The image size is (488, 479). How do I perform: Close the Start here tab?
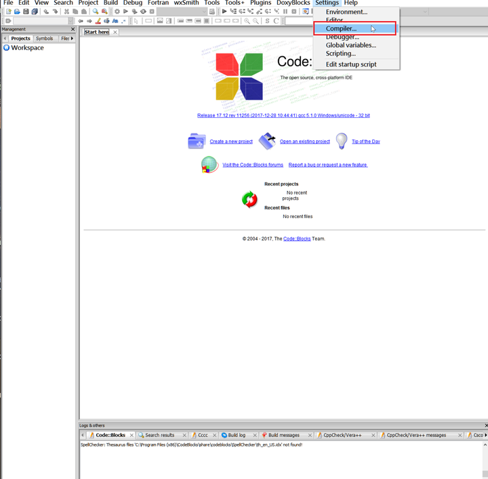(x=115, y=32)
